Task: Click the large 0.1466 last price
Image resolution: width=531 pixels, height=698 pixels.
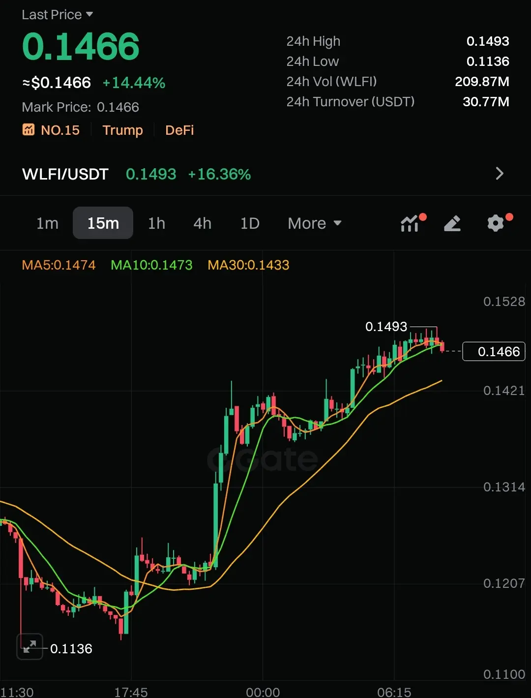Action: (81, 47)
